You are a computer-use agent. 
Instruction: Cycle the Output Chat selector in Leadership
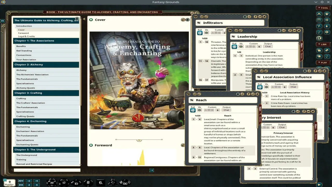[268, 46]
